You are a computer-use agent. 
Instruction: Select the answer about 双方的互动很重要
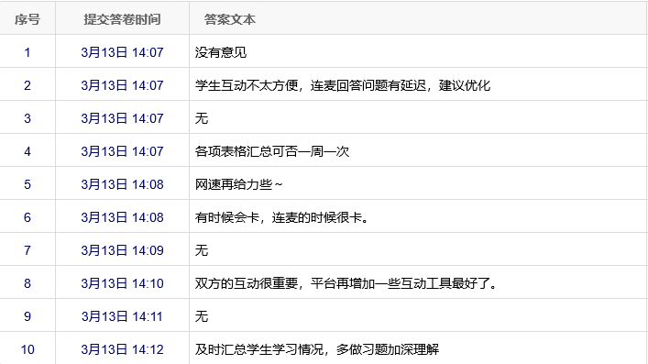coord(346,283)
